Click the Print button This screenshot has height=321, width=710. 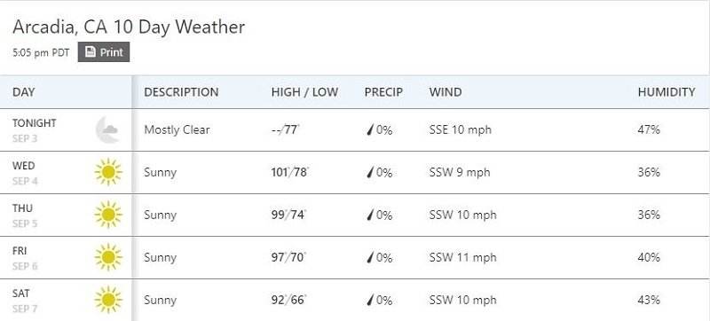(104, 52)
